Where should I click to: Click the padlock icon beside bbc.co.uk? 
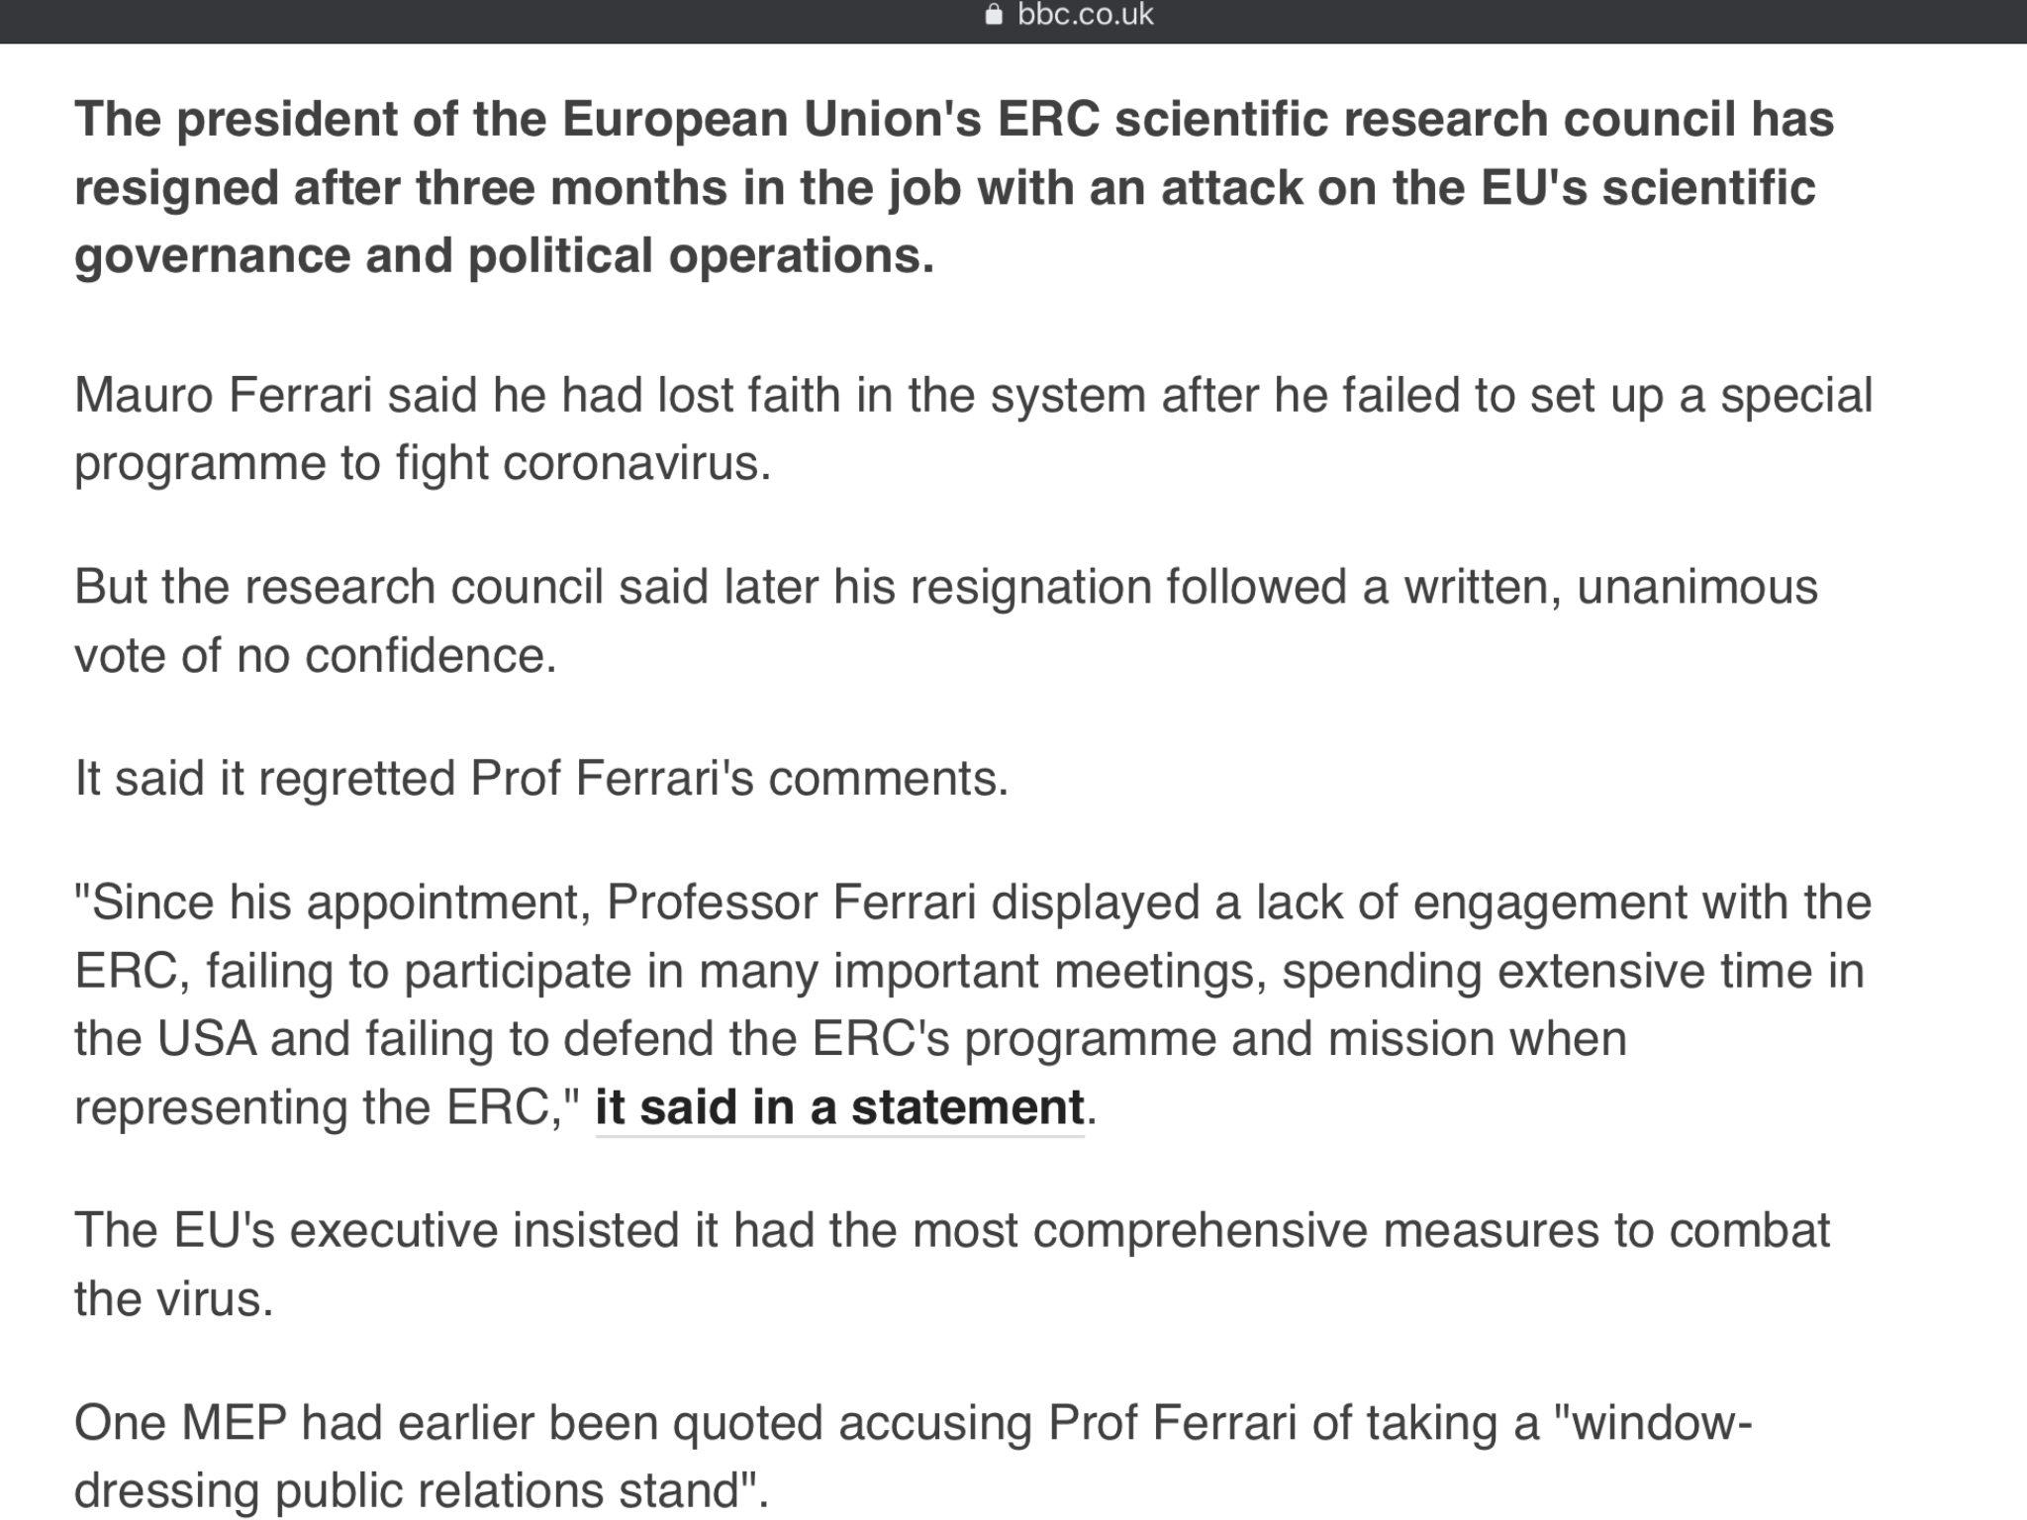[x=995, y=15]
